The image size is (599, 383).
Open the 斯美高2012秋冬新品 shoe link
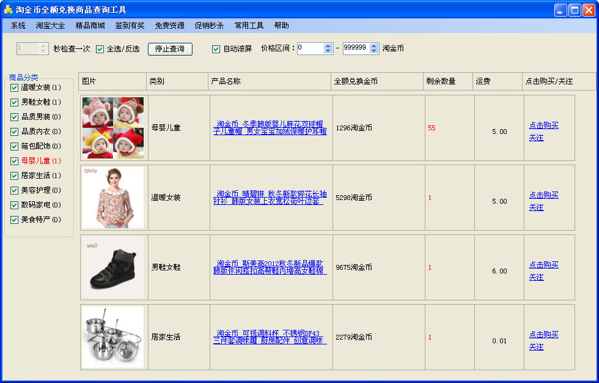(270, 267)
